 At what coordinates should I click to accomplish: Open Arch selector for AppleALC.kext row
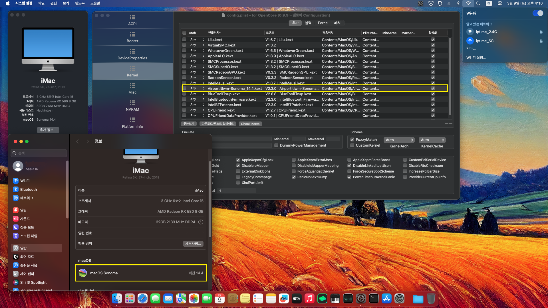pyautogui.click(x=203, y=56)
